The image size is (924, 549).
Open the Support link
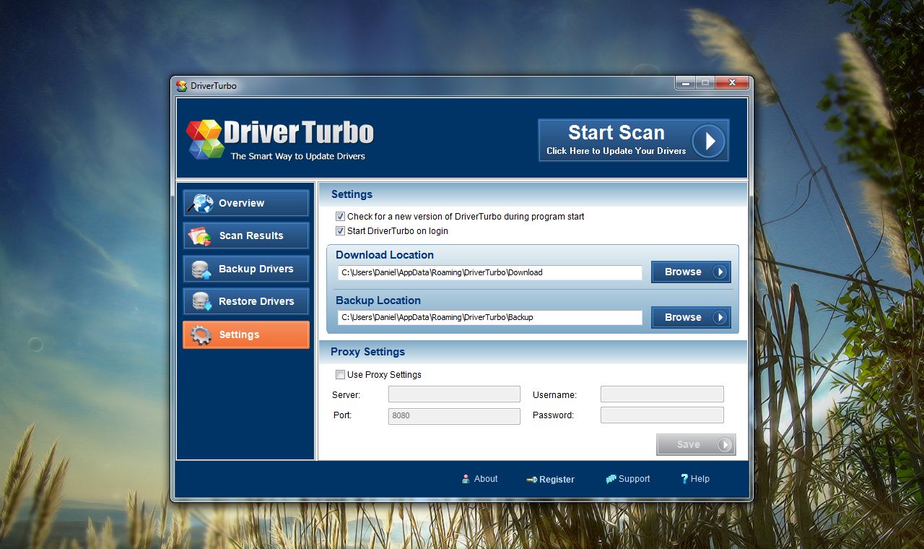(634, 479)
